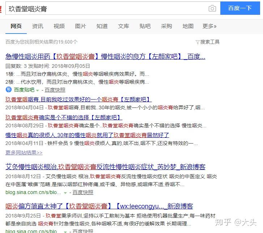The image size is (263, 233).
Task: Open the 知道 tab
Action: [102, 26]
